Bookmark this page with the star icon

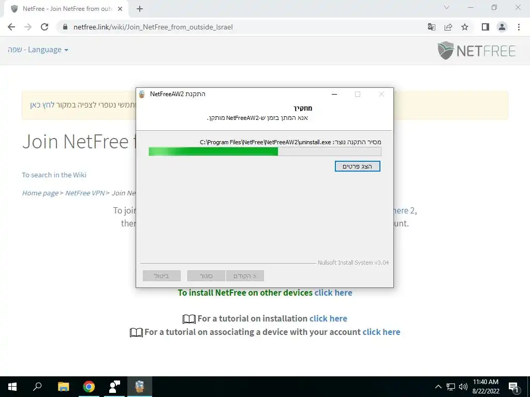(465, 27)
